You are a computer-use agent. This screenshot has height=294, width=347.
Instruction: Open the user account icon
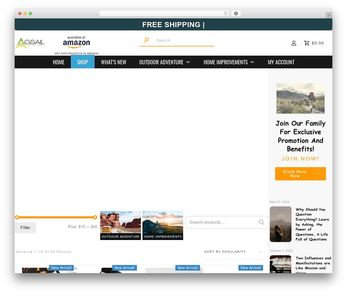coord(294,43)
